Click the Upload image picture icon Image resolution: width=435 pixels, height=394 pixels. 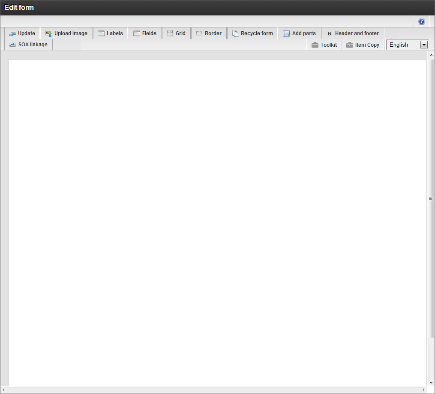coord(49,33)
